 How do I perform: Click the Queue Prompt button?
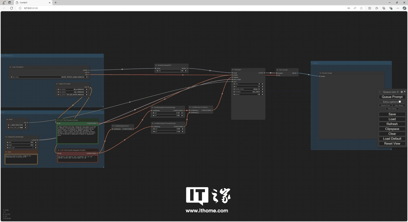pos(392,97)
